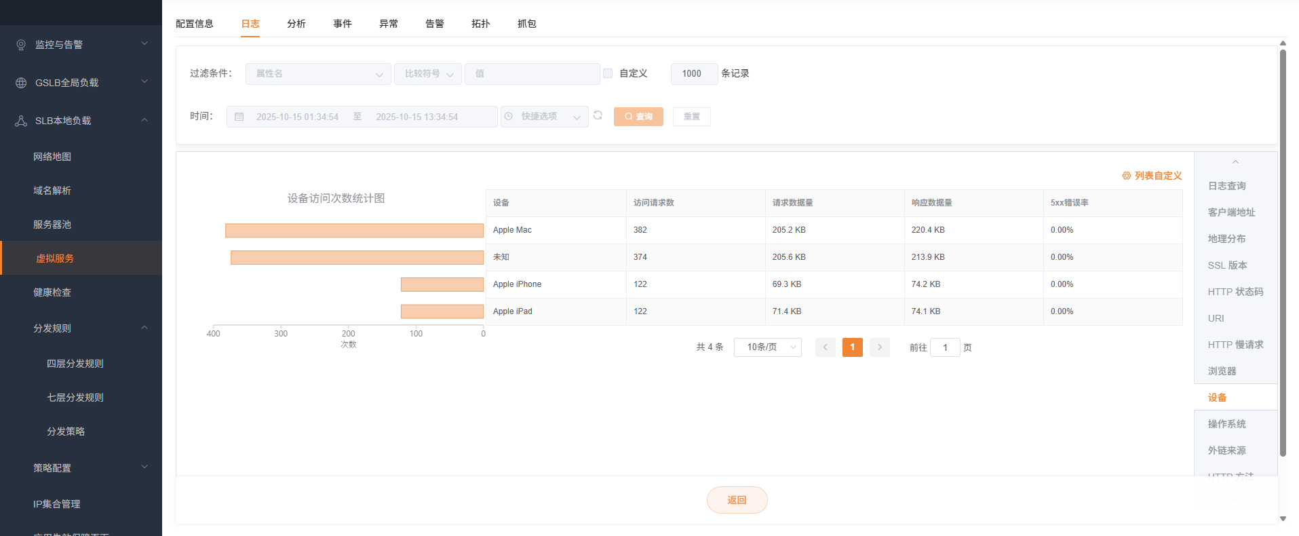Image resolution: width=1299 pixels, height=536 pixels.
Task: Click the 监控与告警 sidebar icon
Action: (21, 45)
